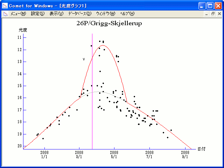Close the Comet for Windows application

pos(218,6)
